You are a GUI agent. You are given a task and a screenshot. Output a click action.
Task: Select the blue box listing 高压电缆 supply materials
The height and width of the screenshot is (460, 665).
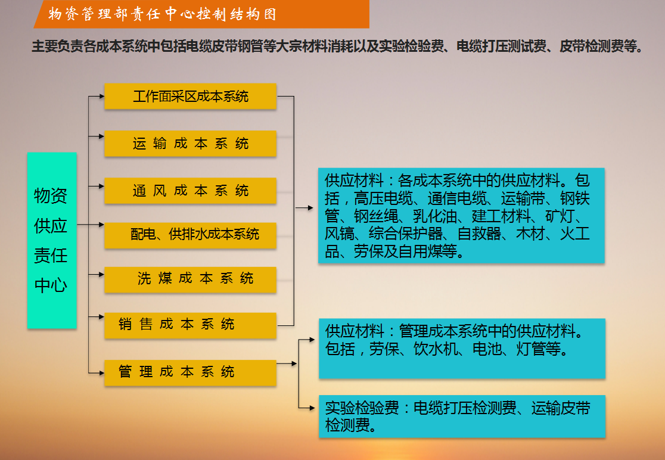pos(462,215)
